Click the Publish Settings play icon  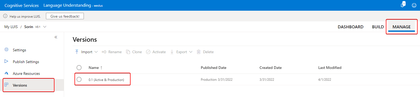6,61
